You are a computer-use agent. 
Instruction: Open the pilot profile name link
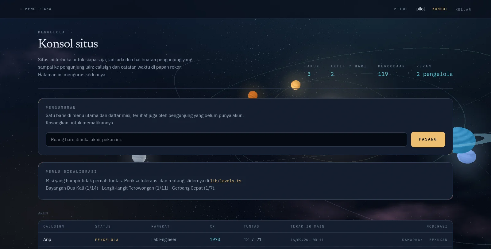[420, 9]
